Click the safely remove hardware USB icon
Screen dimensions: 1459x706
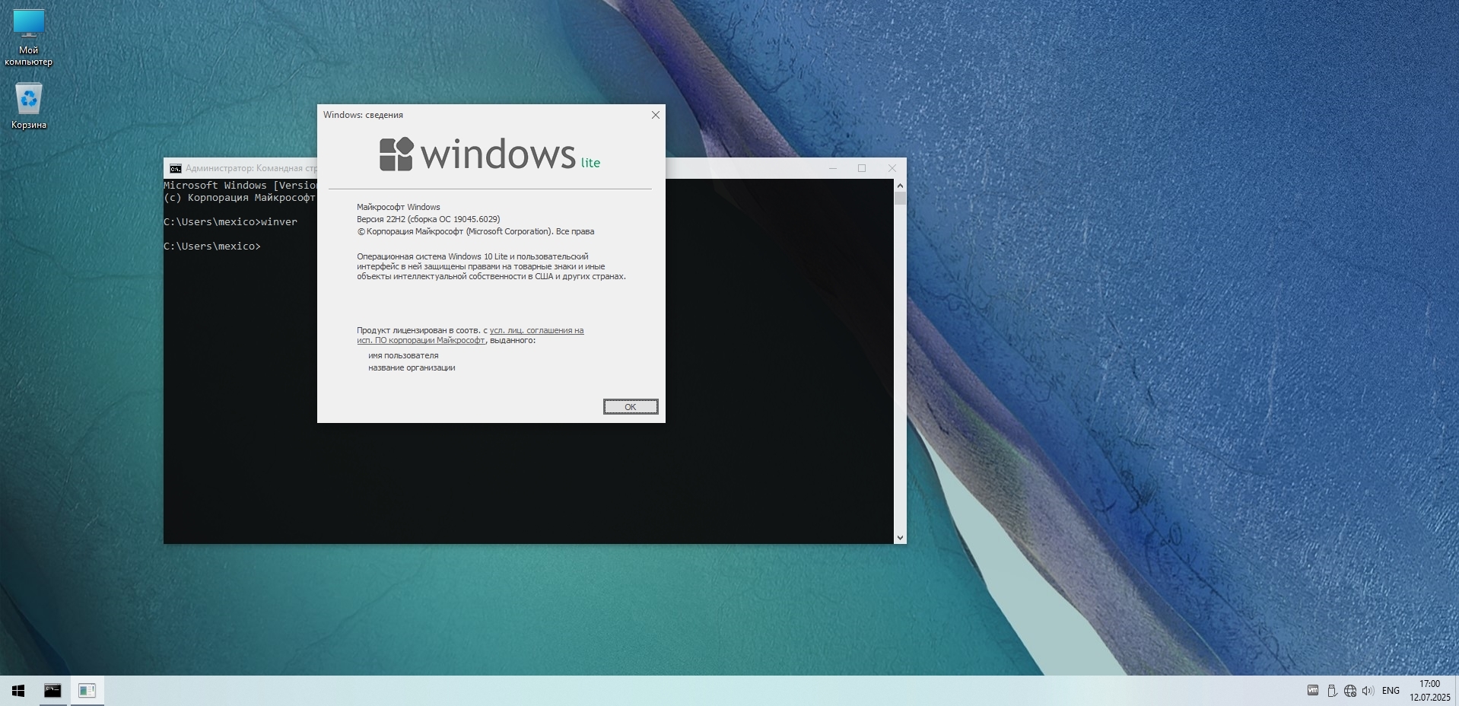(1332, 691)
